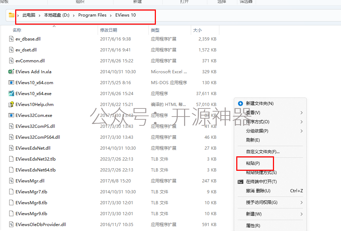341x231 pixels.
Task: Click the EViewsEdxNet64.tlb file icon
Action: 11,170
